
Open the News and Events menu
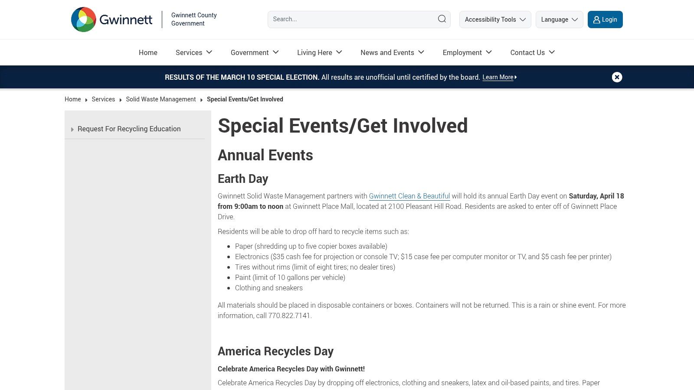pos(392,52)
